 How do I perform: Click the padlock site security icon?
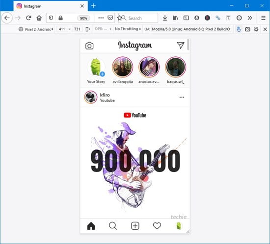point(60,18)
